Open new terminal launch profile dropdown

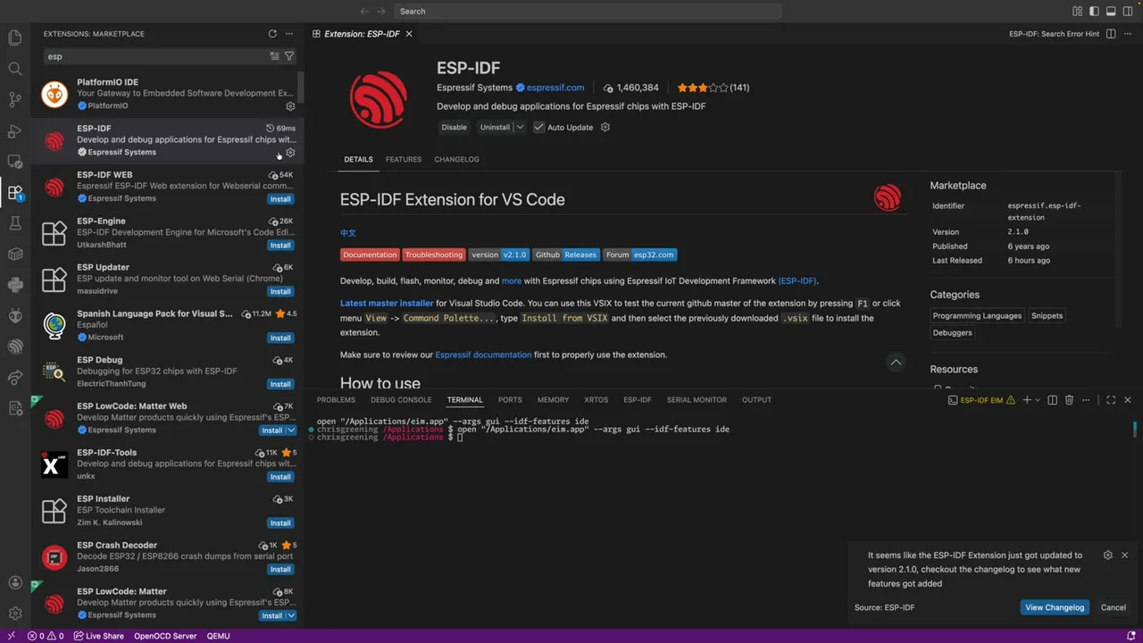tap(1037, 400)
